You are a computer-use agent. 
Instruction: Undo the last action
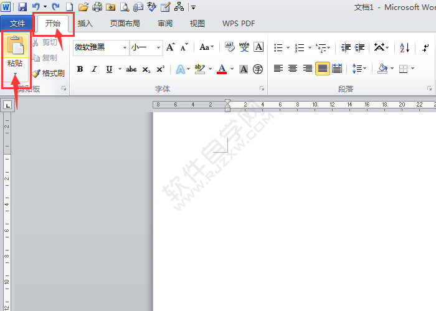(36, 7)
